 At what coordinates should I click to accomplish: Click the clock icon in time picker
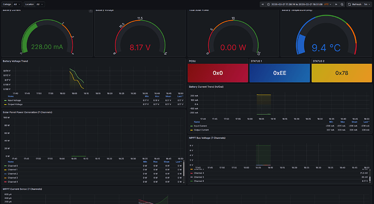coord(268,4)
